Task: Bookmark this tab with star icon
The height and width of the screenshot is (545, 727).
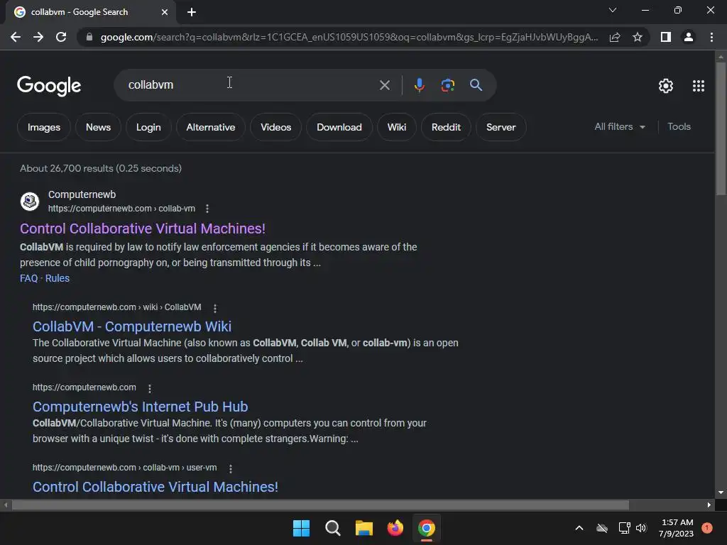Action: (x=638, y=37)
